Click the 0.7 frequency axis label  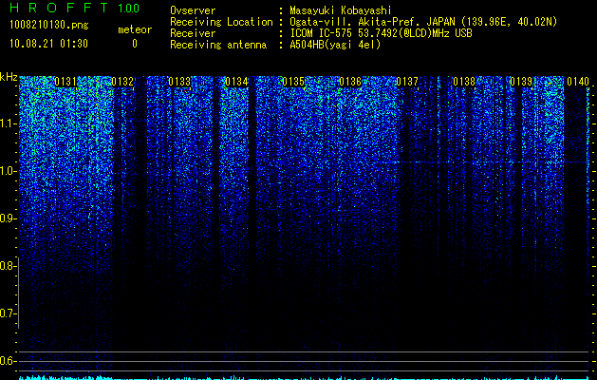coord(8,313)
